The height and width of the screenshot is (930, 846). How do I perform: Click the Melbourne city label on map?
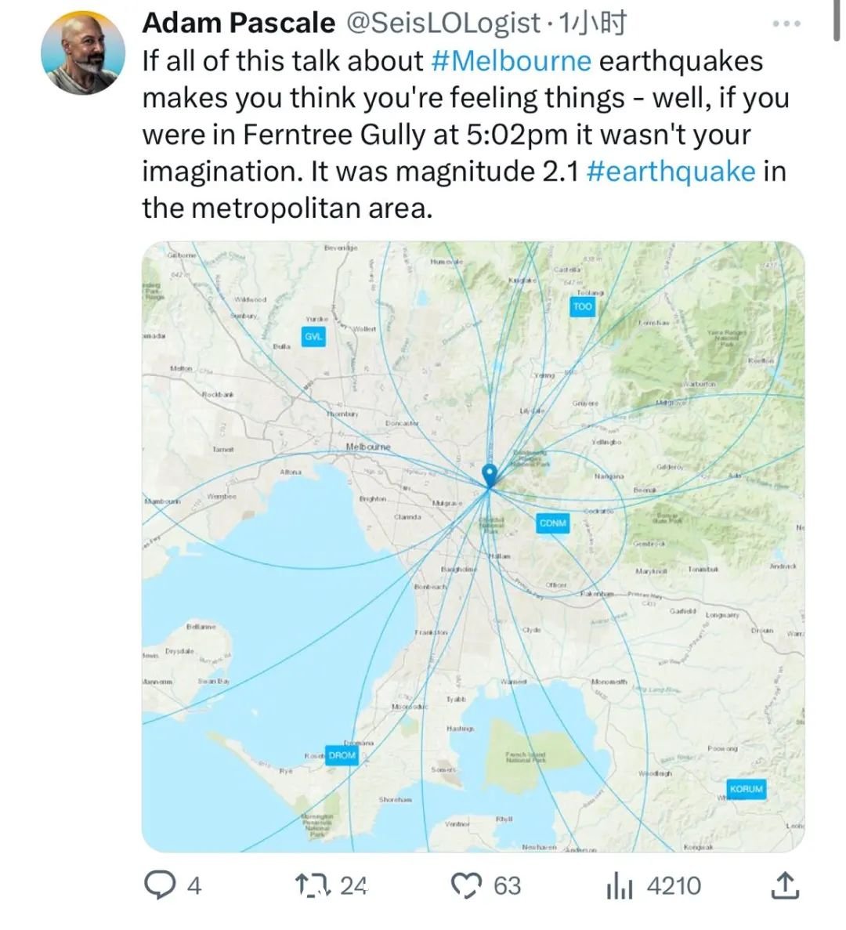(x=367, y=447)
